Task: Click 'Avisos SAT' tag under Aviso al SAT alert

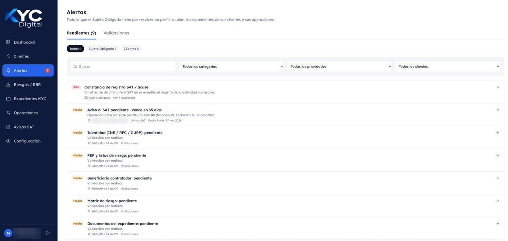Action: pyautogui.click(x=139, y=120)
